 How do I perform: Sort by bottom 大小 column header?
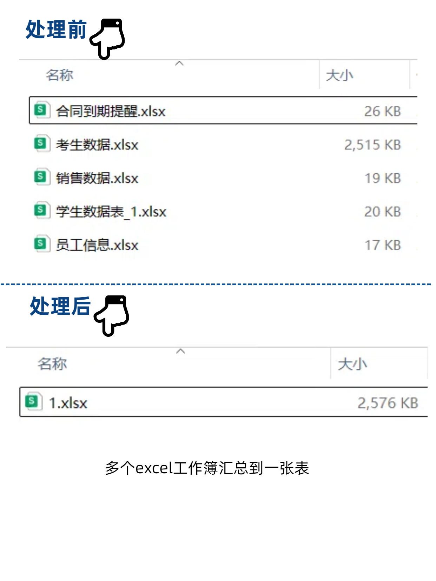(x=352, y=364)
